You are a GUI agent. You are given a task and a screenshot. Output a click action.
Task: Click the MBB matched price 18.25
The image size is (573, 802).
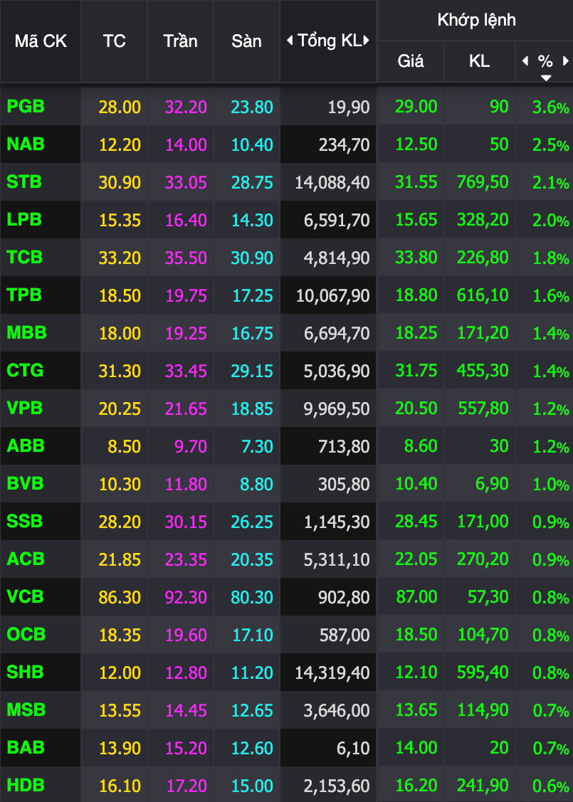point(416,333)
